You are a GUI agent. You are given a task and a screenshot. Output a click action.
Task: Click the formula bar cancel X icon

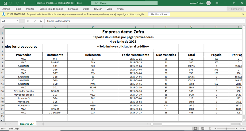coord(28,21)
